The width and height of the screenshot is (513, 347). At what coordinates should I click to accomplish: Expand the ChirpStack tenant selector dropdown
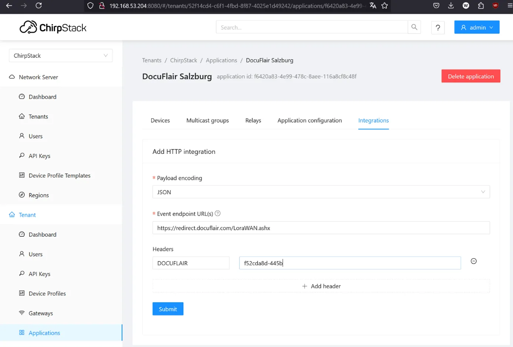(x=61, y=55)
